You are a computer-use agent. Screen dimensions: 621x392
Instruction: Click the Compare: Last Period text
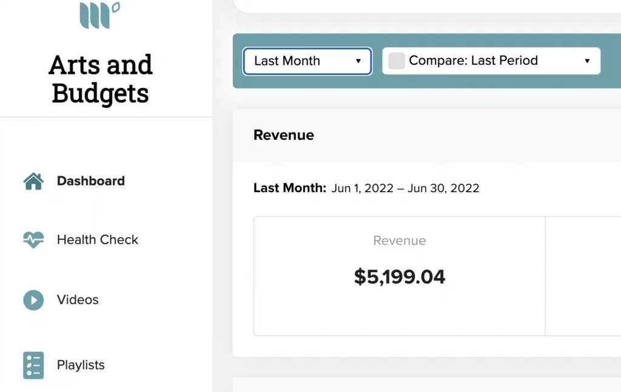[473, 61]
